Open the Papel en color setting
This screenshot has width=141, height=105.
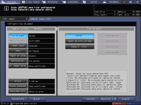18,56
